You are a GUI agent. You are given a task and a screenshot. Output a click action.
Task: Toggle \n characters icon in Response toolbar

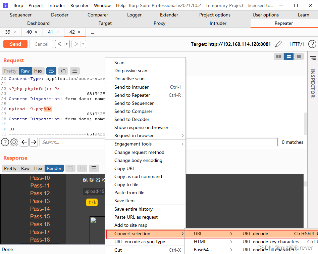click(x=82, y=168)
